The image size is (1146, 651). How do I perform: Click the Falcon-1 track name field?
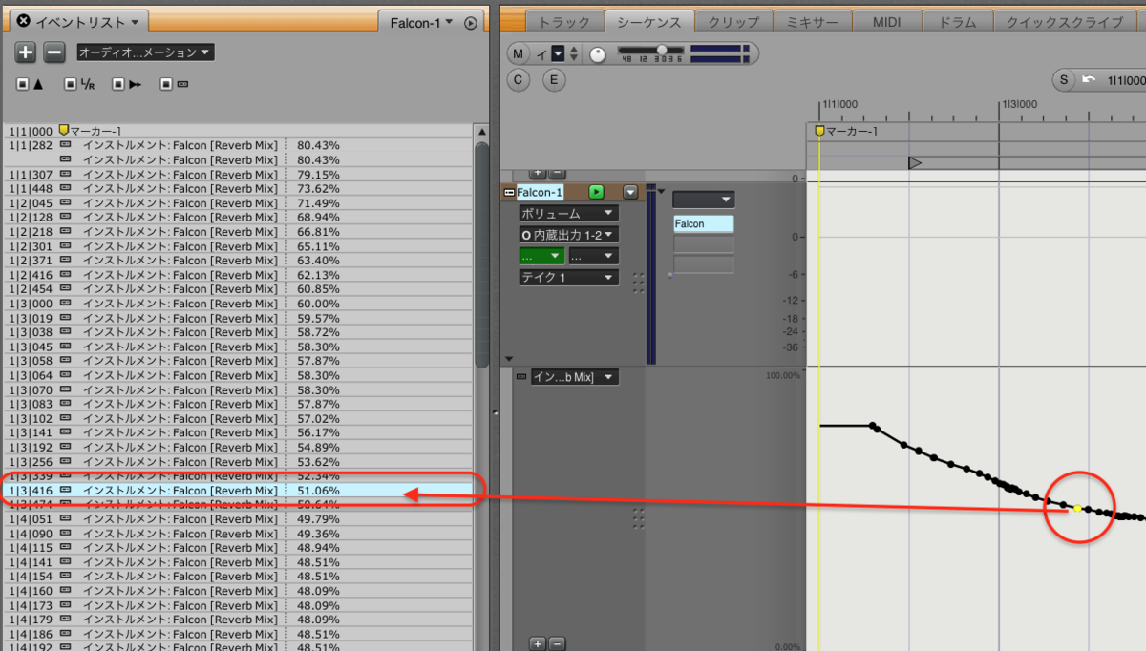point(541,192)
